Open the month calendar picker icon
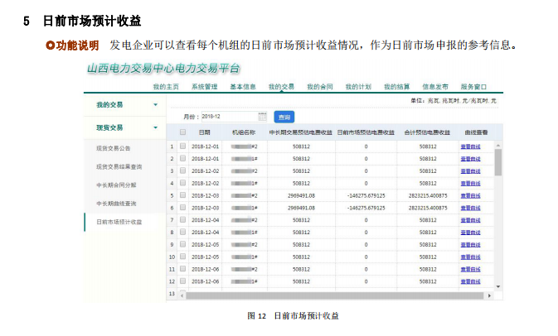The width and height of the screenshot is (558, 336). (263, 117)
